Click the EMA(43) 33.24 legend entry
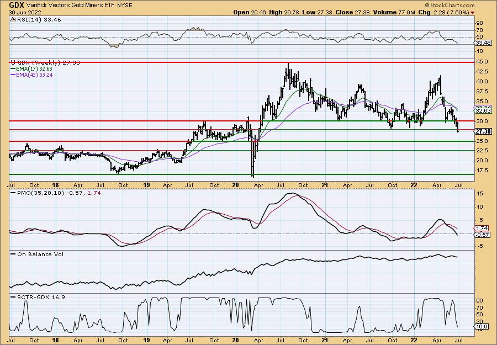 coord(31,75)
